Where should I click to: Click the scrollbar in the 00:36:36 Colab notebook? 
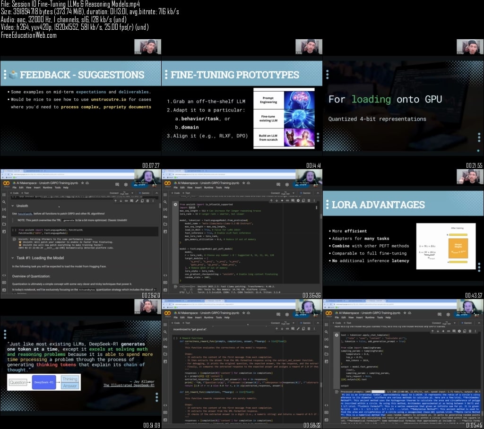(316, 208)
